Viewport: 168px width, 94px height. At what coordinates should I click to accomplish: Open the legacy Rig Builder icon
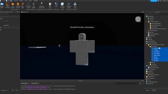(x=34, y=5)
